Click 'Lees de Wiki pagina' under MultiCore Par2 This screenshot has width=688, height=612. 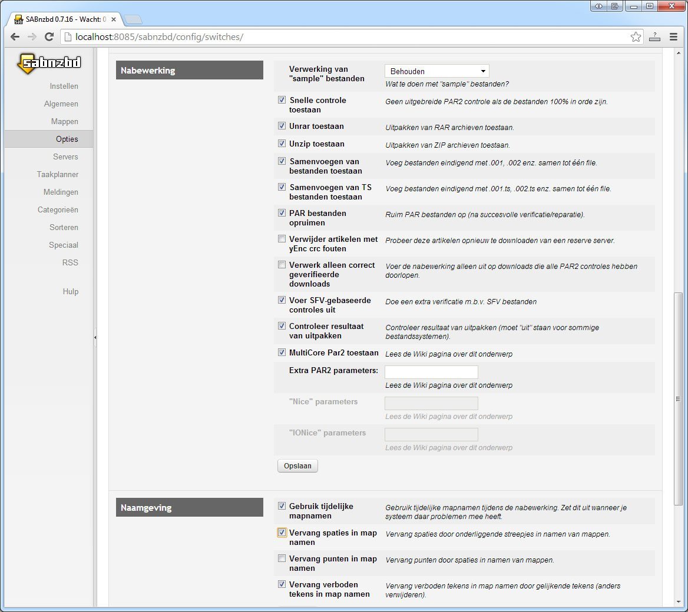(x=448, y=354)
